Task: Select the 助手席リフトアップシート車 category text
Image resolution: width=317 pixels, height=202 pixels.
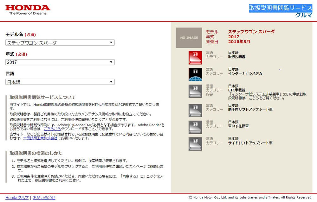Action: click(250, 110)
